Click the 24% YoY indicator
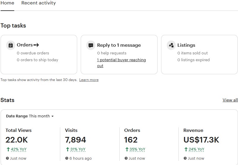The width and height of the screenshot is (238, 165). 196,149
